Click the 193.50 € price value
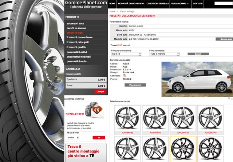 pyautogui.click(x=127, y=79)
